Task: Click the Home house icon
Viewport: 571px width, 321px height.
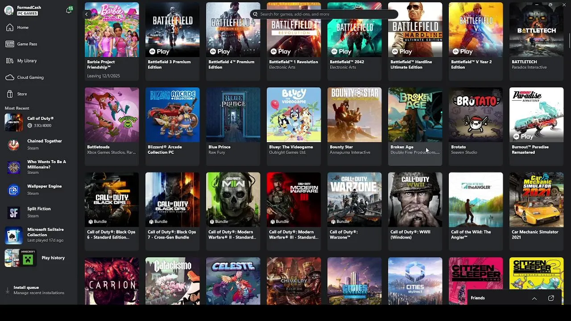Action: point(10,28)
